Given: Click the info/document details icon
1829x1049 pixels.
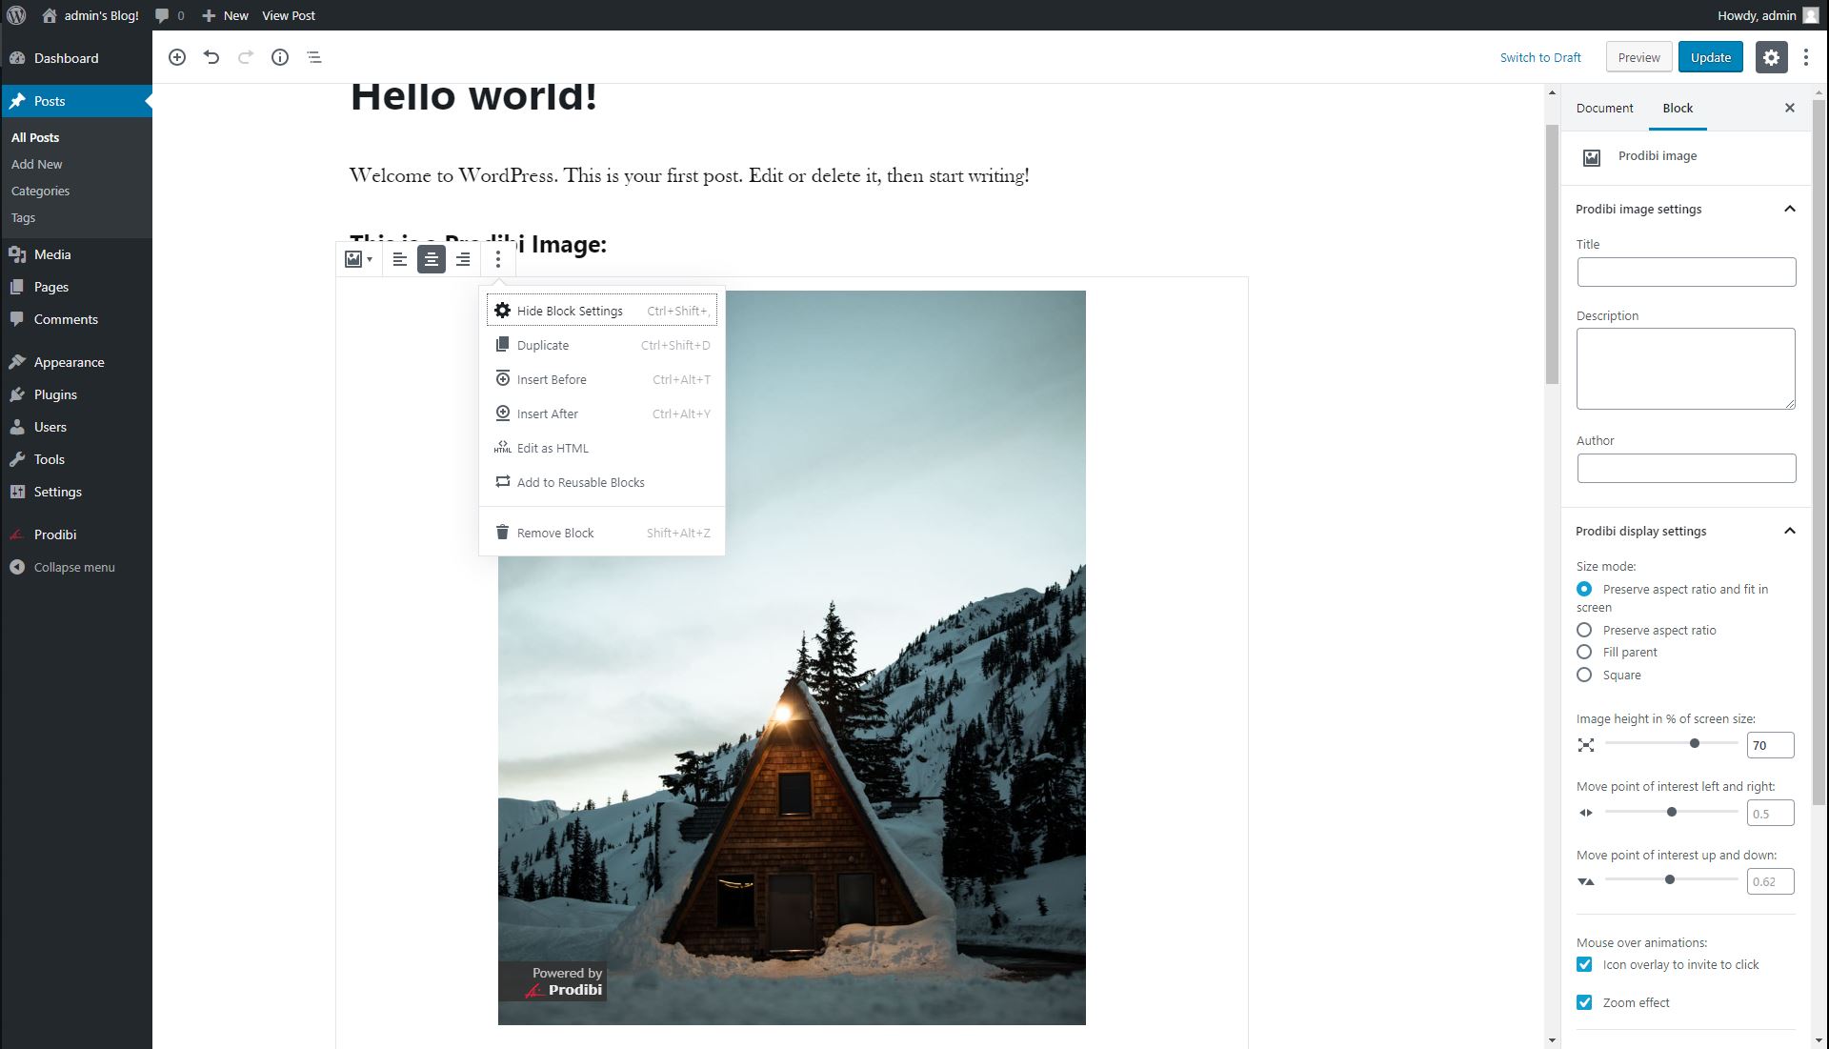Looking at the screenshot, I should point(281,56).
